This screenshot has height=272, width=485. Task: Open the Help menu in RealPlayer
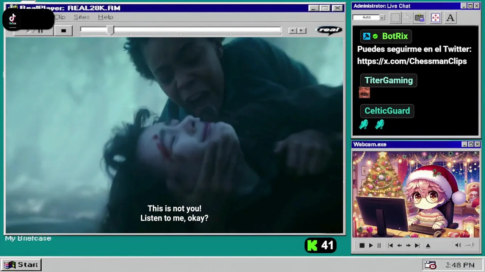(x=105, y=17)
